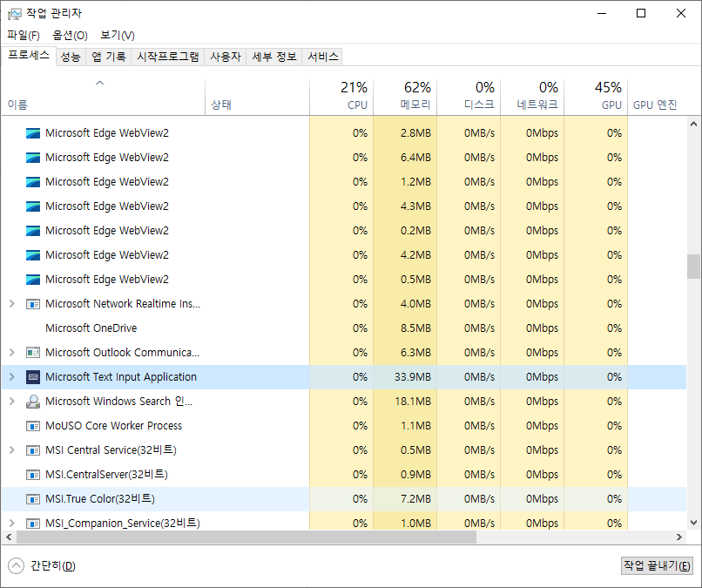
Task: Expand the MSI Central Service group
Action: tap(11, 450)
